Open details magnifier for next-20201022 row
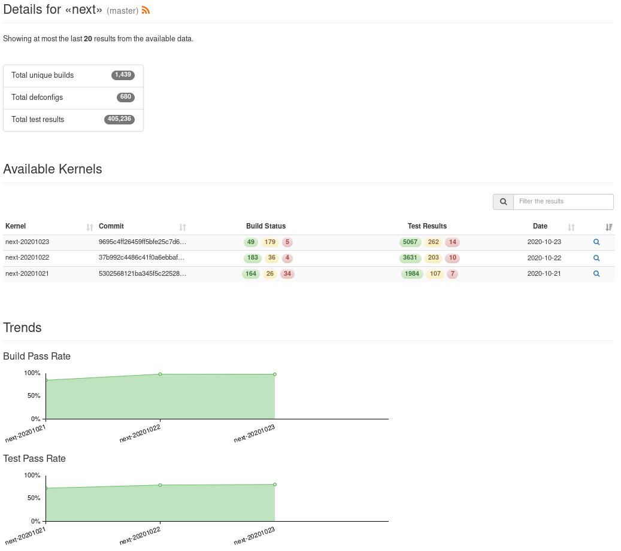621x551 pixels. click(596, 258)
